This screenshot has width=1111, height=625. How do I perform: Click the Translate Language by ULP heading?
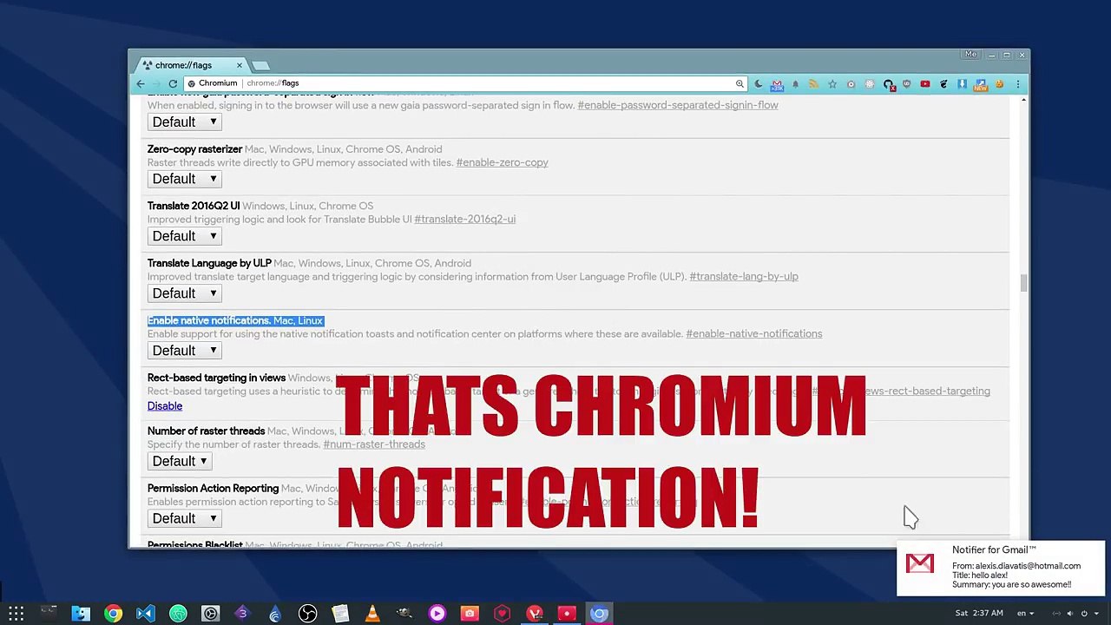coord(209,264)
